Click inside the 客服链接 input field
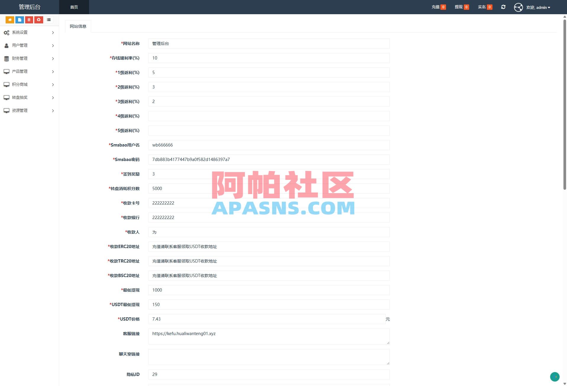567x386 pixels. pos(268,336)
